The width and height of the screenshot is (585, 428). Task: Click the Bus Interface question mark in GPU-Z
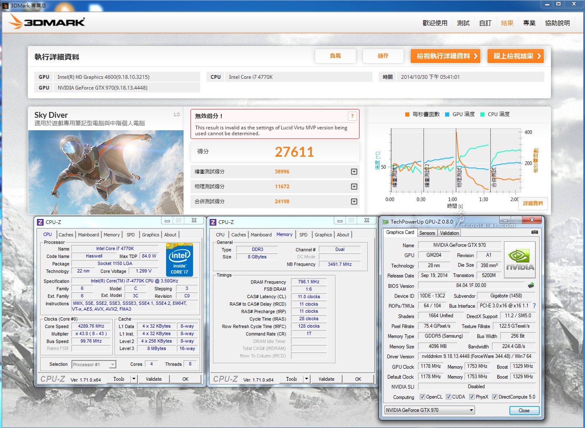[x=534, y=306]
